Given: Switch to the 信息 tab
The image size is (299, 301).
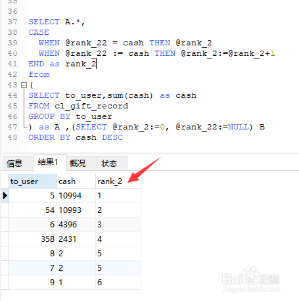Looking at the screenshot, I should click(x=17, y=164).
